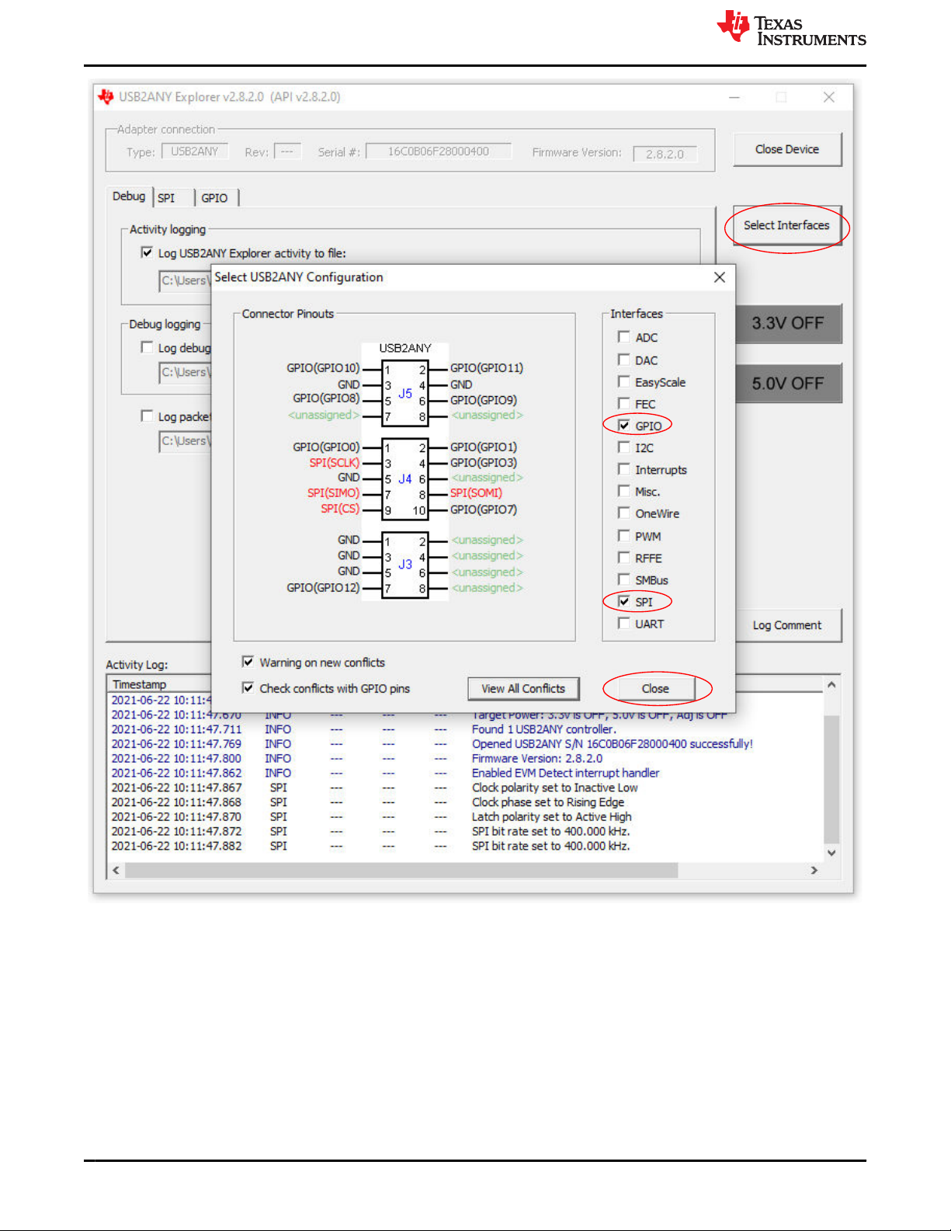Click the Texas Instruments logo
Screen dimensions: 951x1231
[790, 29]
